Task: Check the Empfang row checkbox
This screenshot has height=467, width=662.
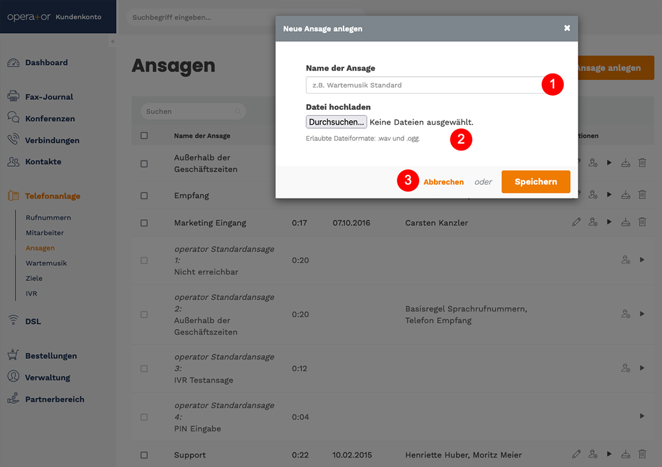Action: 144,195
